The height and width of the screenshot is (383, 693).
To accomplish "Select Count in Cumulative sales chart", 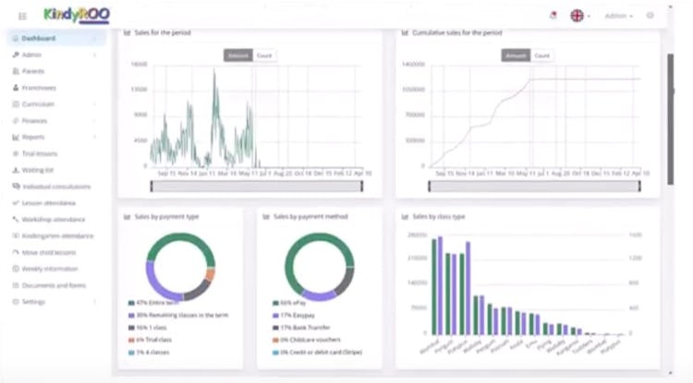I will click(x=541, y=55).
